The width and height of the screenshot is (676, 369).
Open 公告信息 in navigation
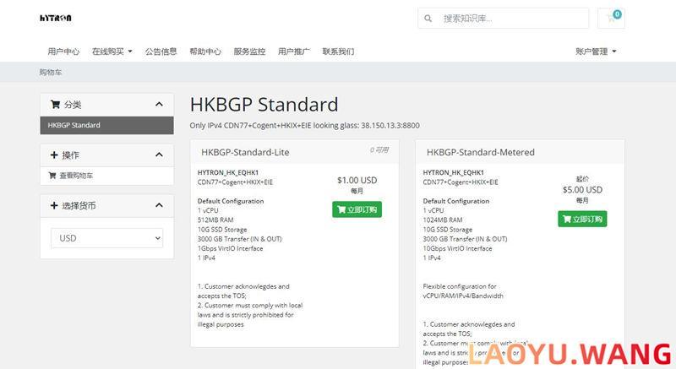click(x=161, y=52)
